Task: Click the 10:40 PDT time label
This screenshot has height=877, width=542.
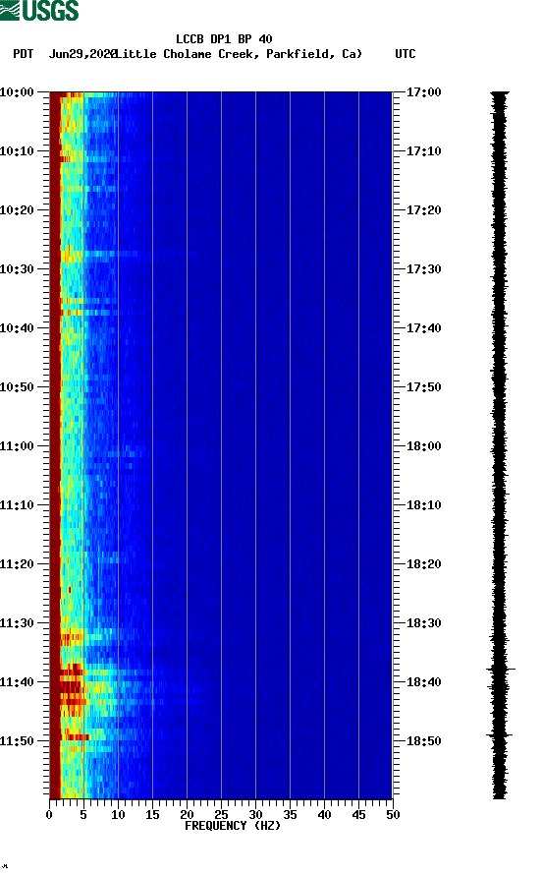Action: [17, 328]
